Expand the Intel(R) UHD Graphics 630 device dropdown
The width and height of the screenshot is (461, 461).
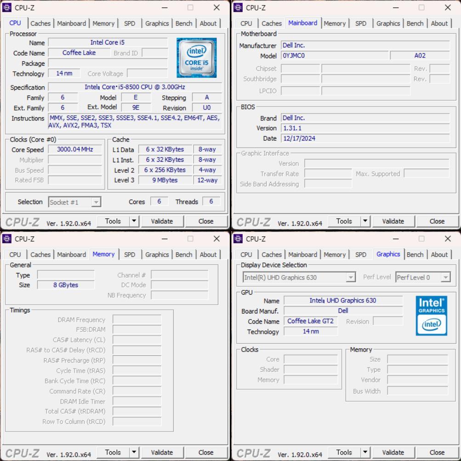point(351,277)
